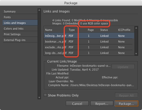This screenshot has height=110, width=142.
Task: Select the InDesig...ber.pdf row
Action: [89, 36]
